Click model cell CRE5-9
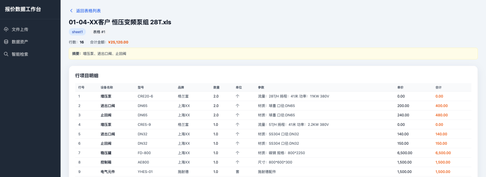The image size is (486, 177). pyautogui.click(x=144, y=125)
